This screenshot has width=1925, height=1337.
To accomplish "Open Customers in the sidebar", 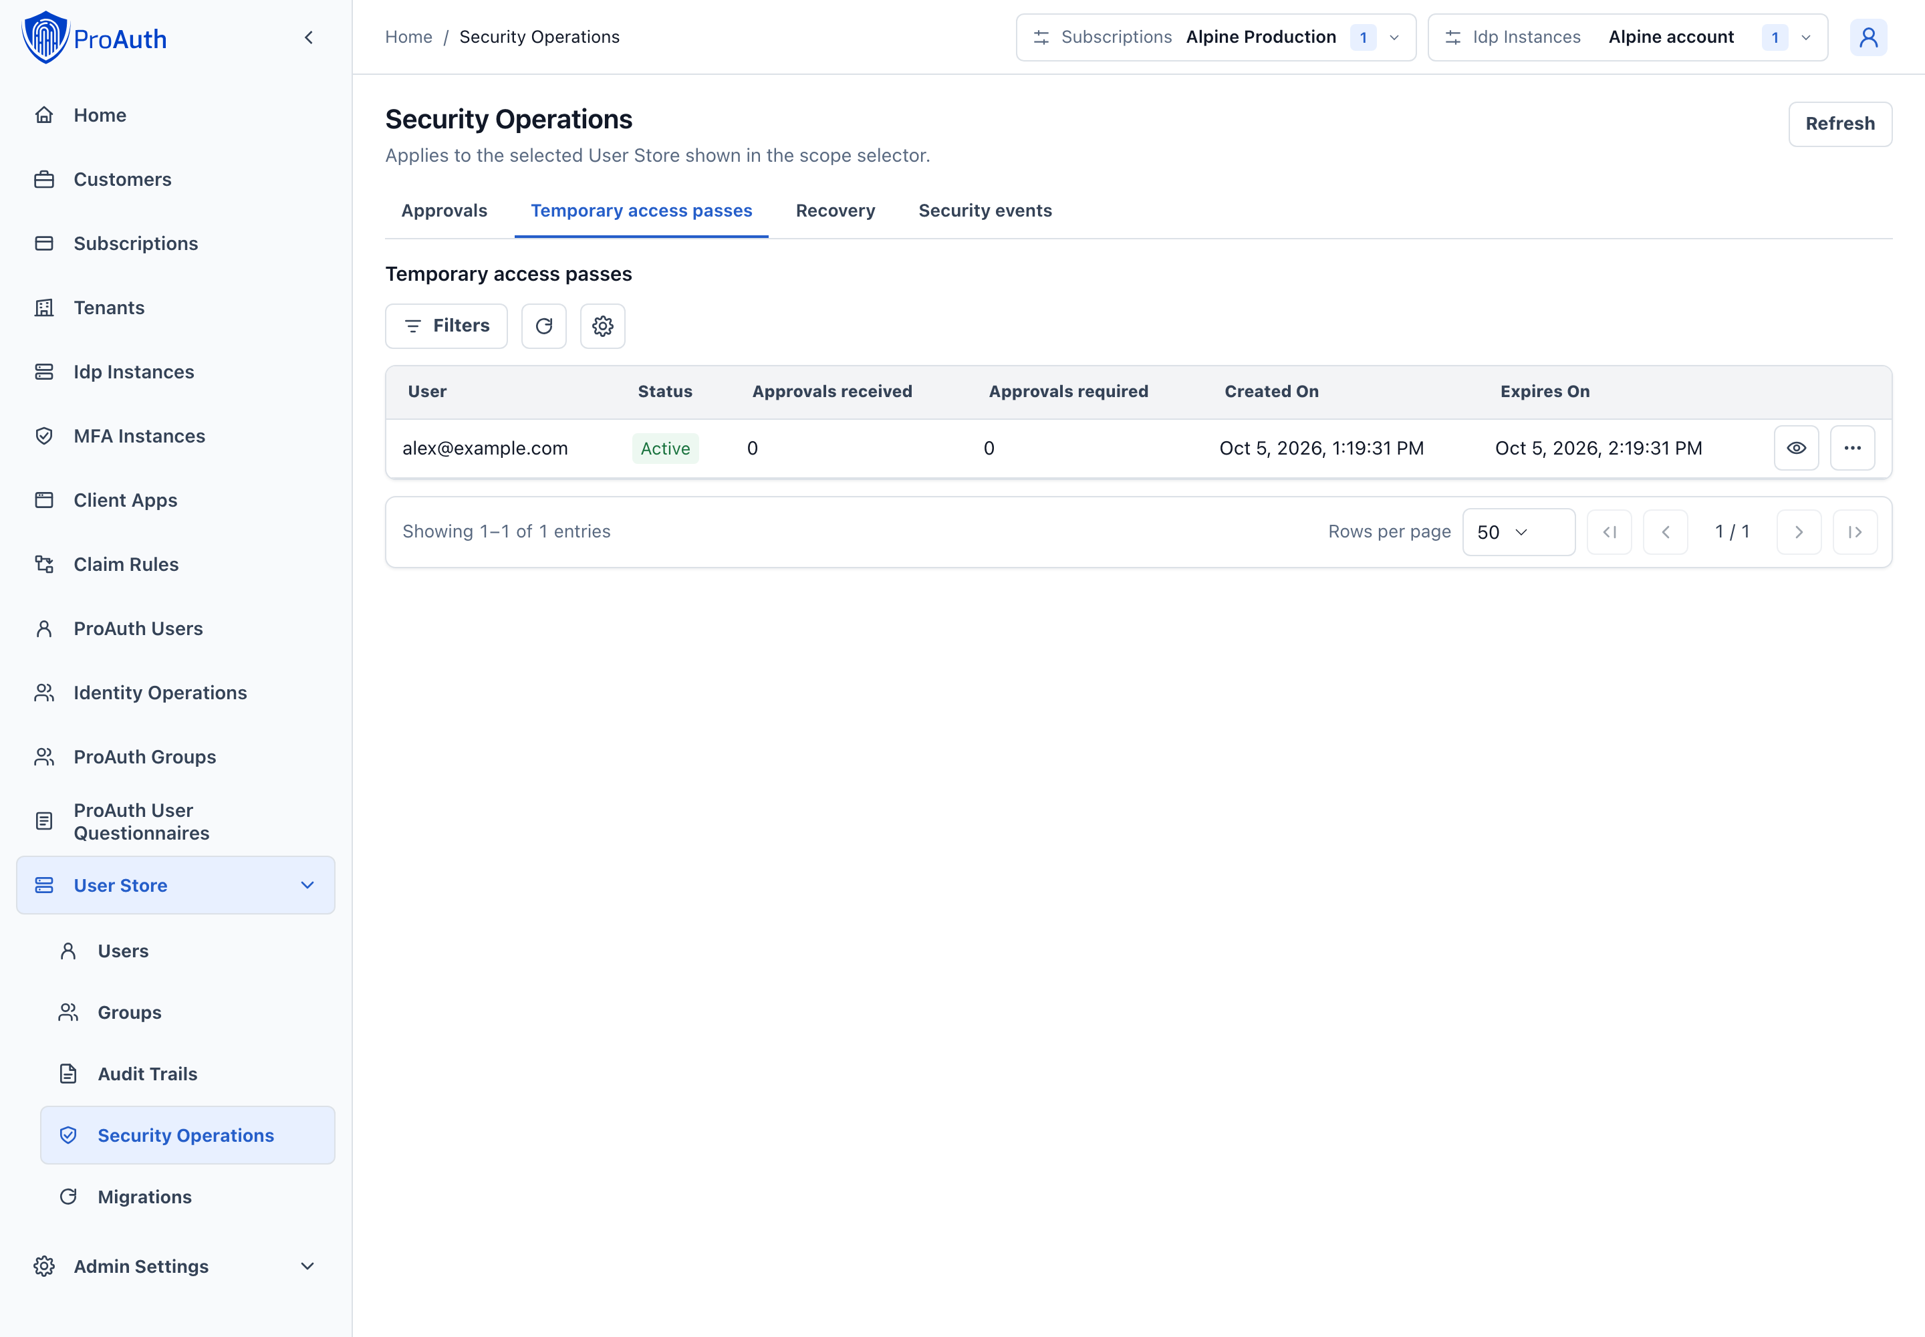I will (x=176, y=179).
